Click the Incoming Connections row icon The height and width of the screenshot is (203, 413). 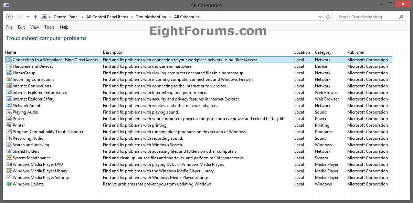pos(9,79)
